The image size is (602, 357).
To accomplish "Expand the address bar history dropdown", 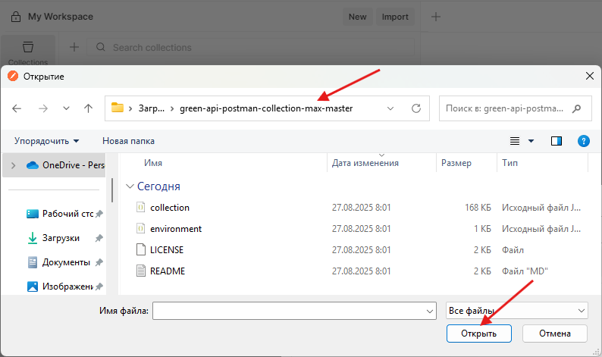I will [x=390, y=108].
